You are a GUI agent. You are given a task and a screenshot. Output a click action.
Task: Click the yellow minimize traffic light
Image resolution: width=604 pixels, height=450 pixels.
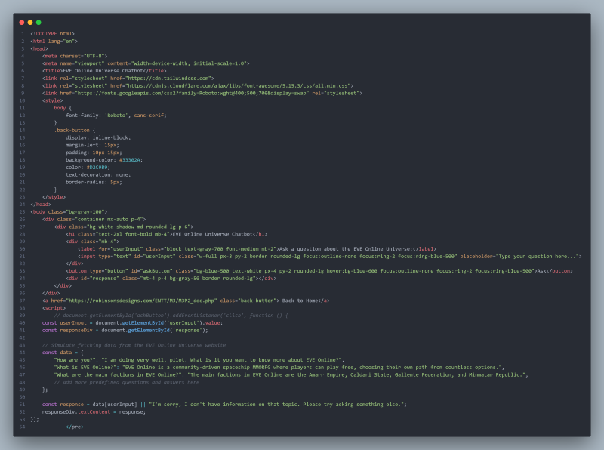29,23
